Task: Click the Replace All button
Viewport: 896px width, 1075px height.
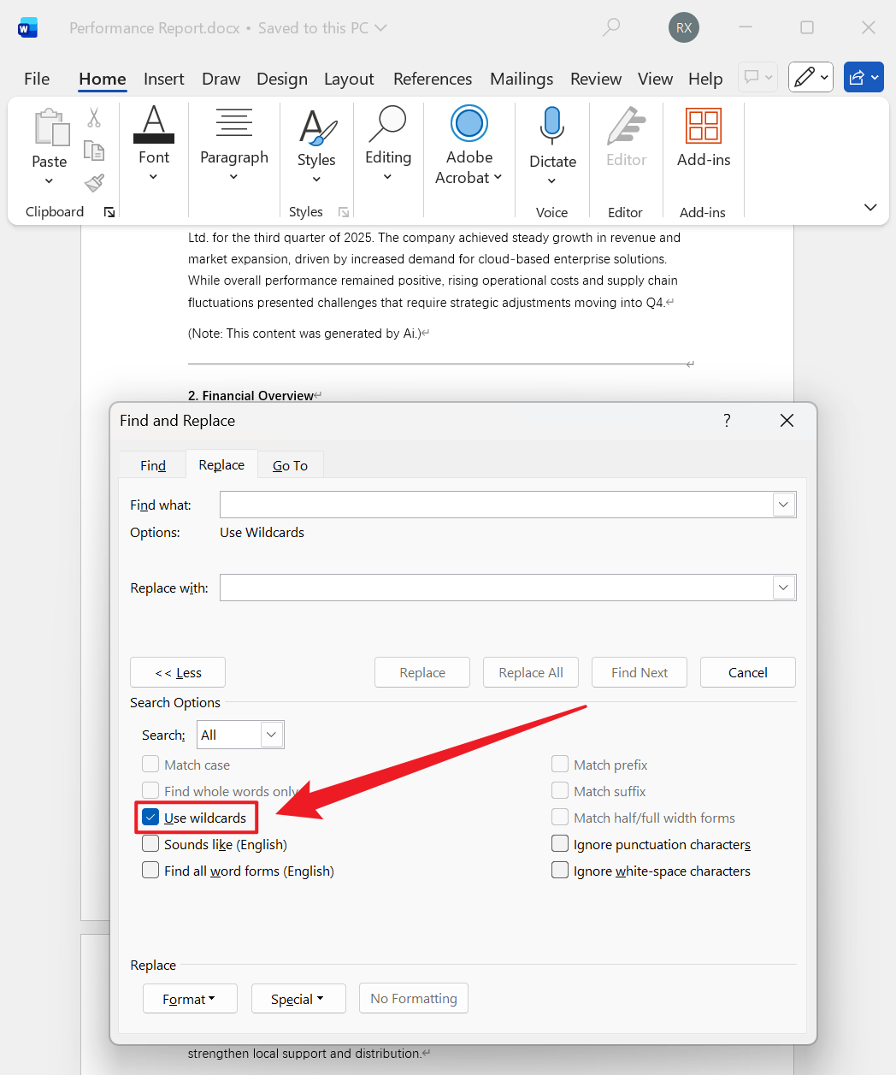Action: (531, 672)
